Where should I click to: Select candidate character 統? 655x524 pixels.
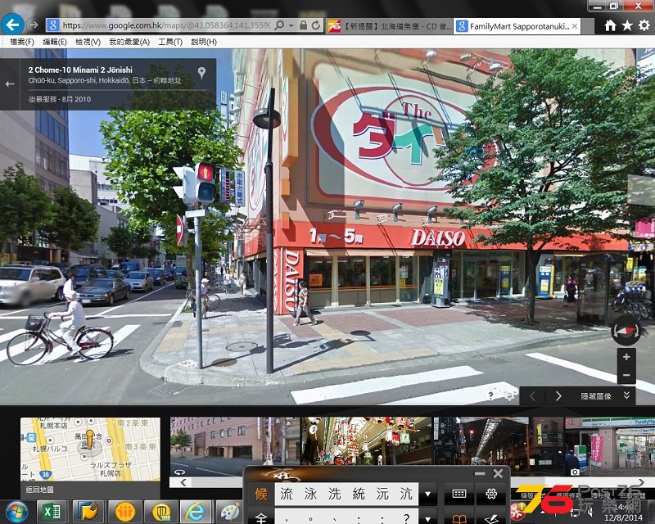[359, 494]
